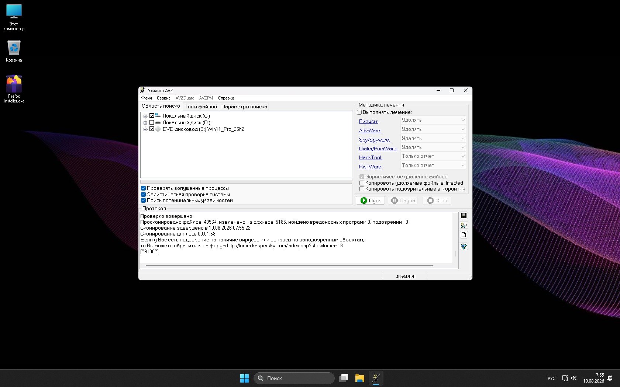620x387 pixels.
Task: Enable the Выполнять лечение checkbox
Action: click(x=359, y=112)
